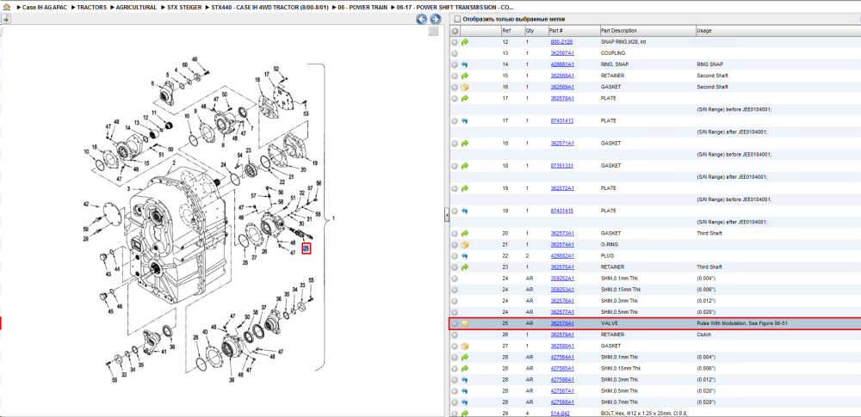Click the Part Description column header
Screen dimensions: 861x417
(647, 31)
